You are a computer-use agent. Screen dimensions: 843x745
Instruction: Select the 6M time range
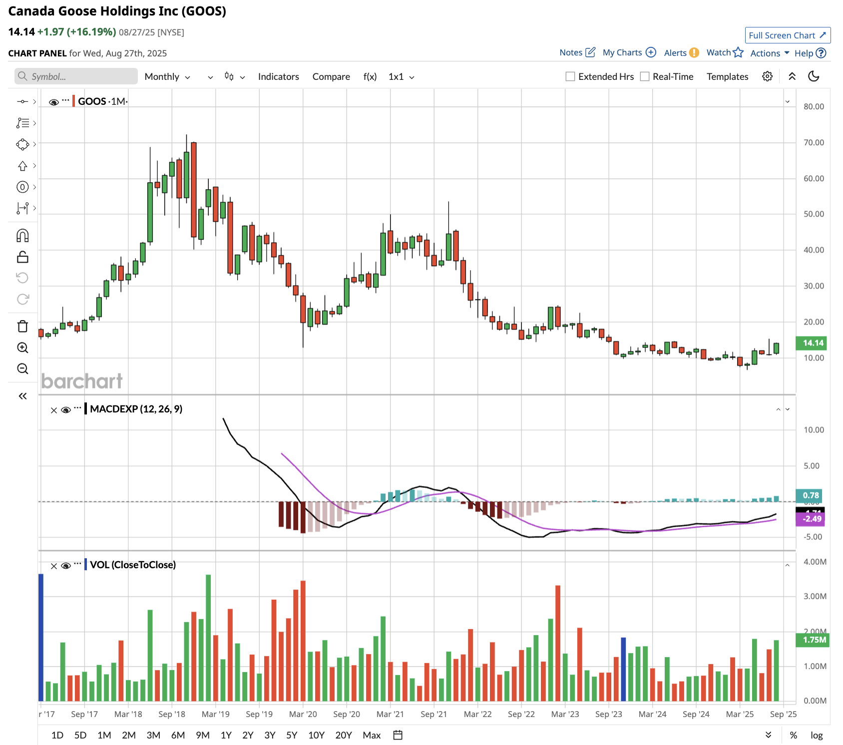[x=178, y=735]
